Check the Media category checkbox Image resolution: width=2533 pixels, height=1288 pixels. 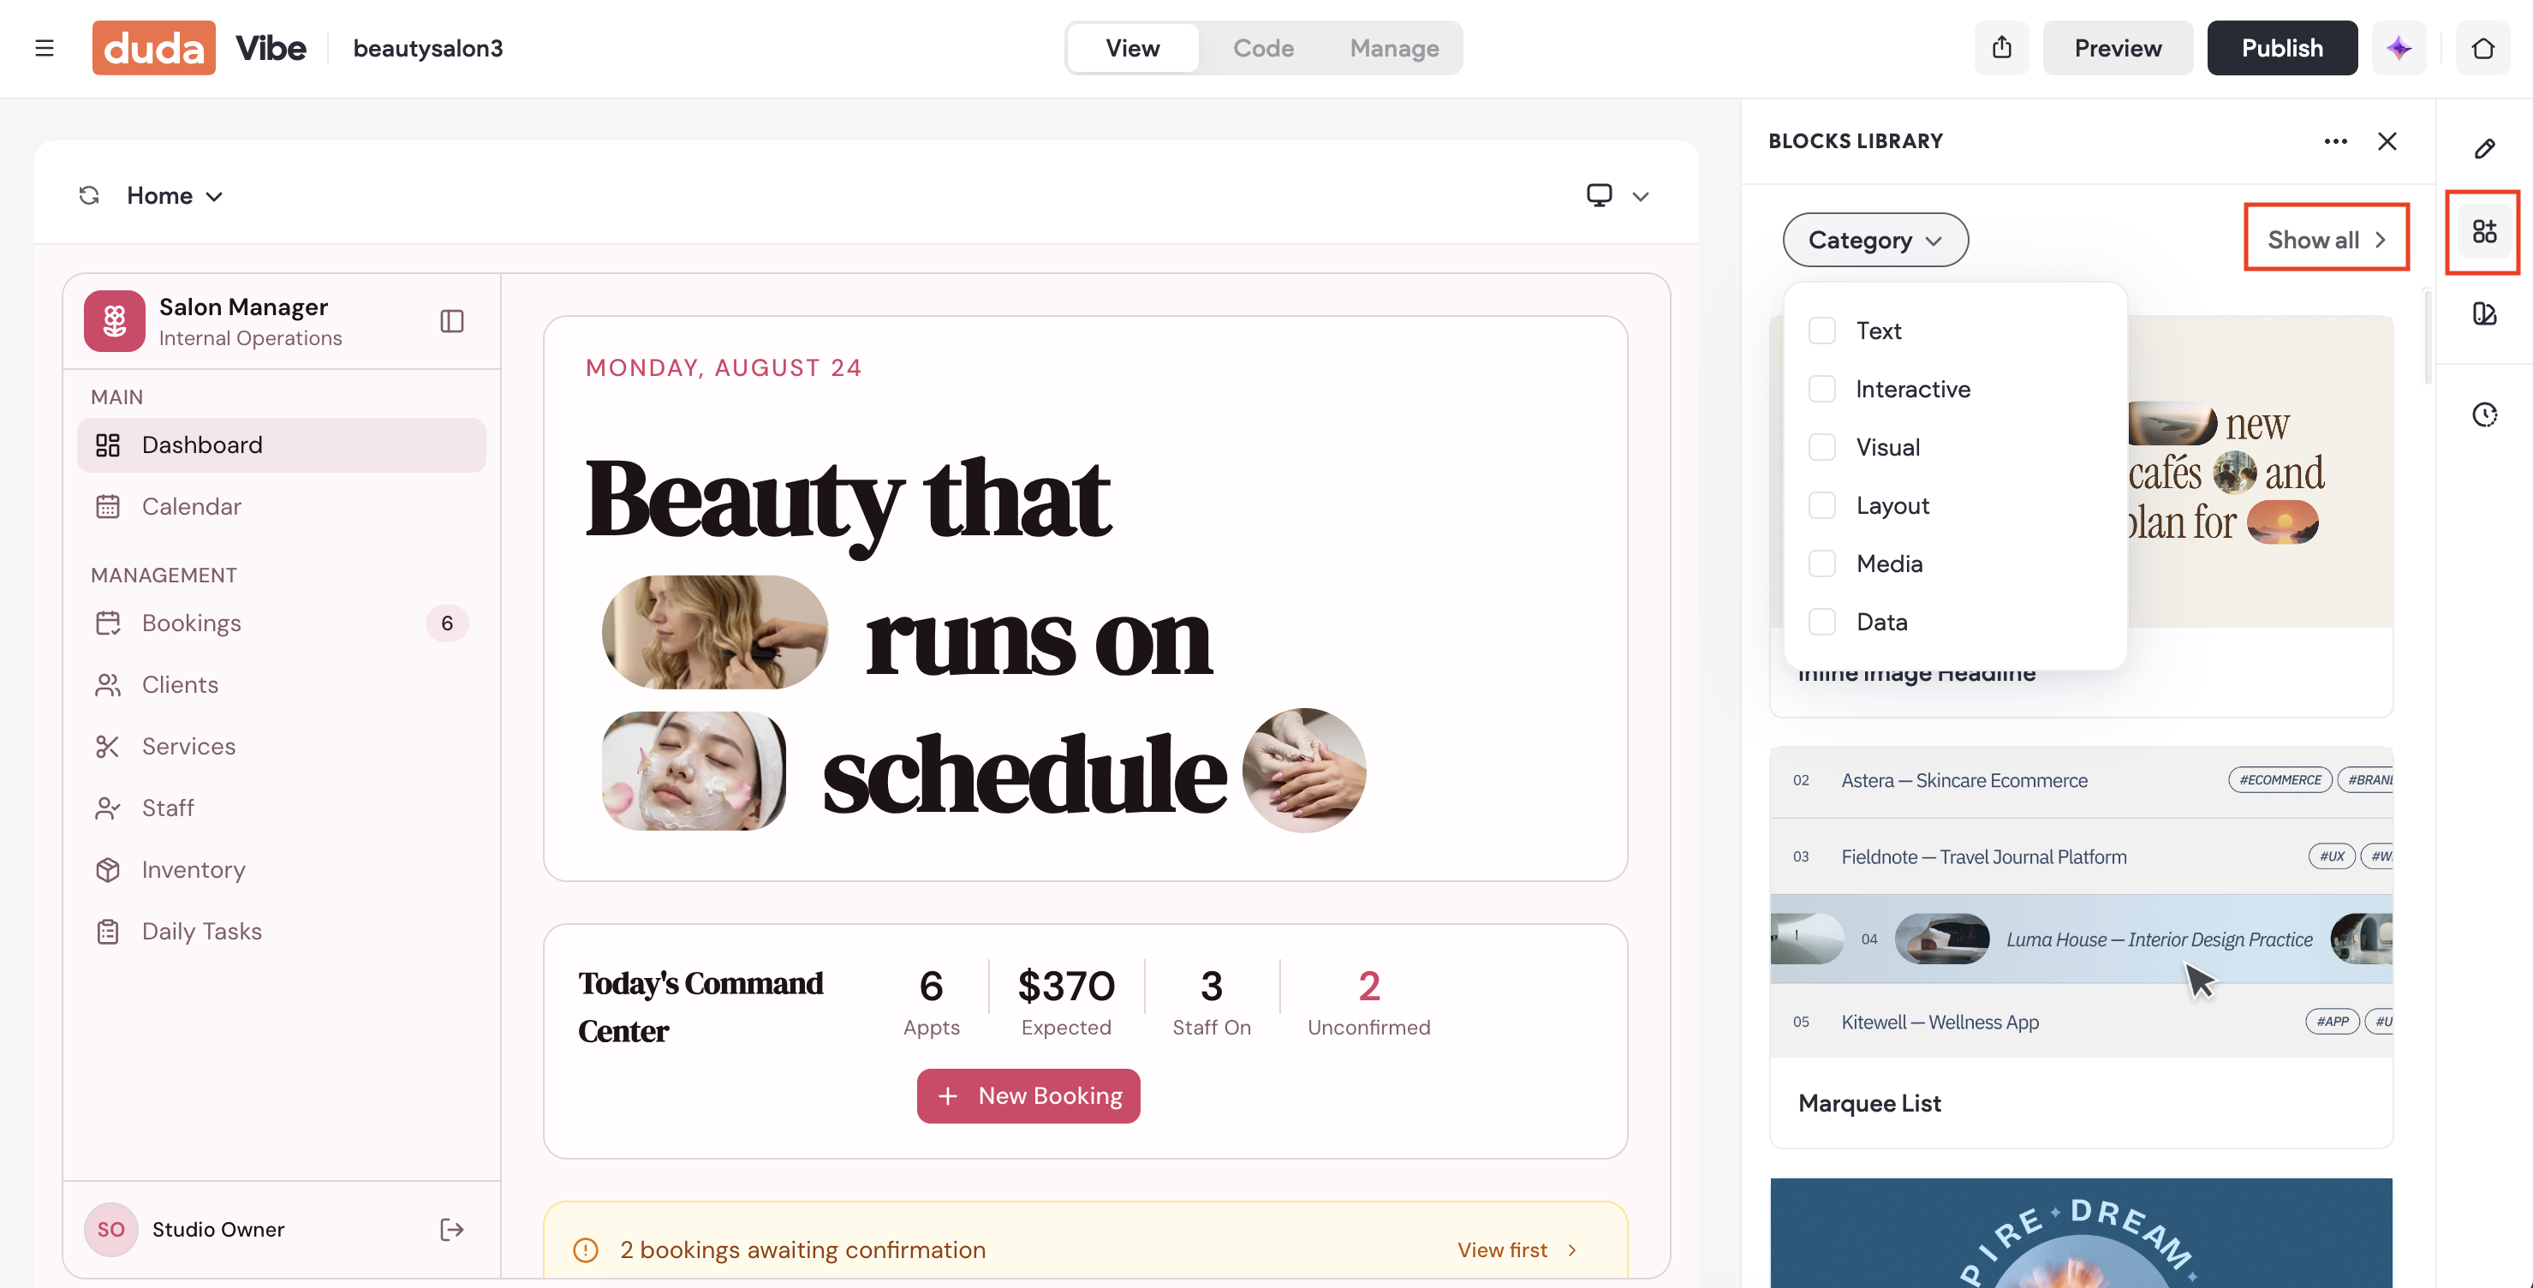click(x=1822, y=563)
